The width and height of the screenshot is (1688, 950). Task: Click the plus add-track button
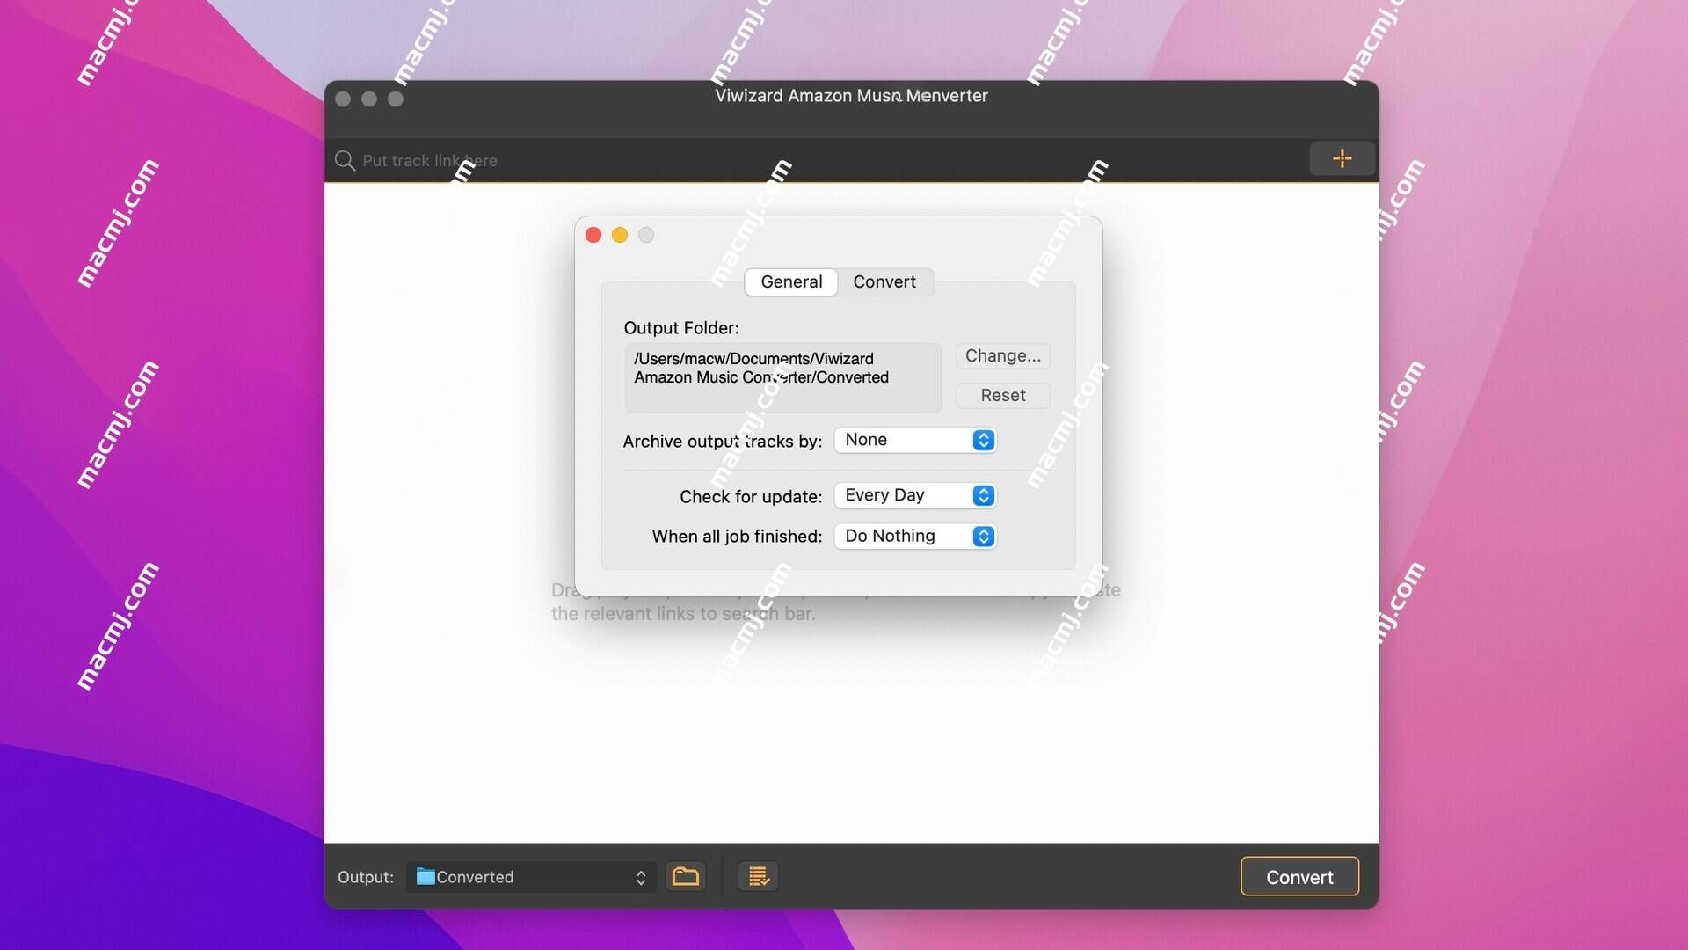[1342, 158]
